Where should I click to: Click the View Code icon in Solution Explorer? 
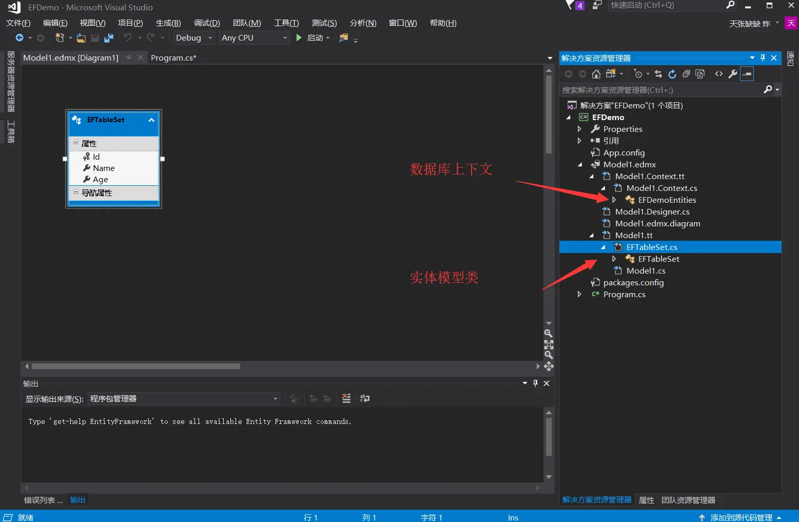pos(719,74)
